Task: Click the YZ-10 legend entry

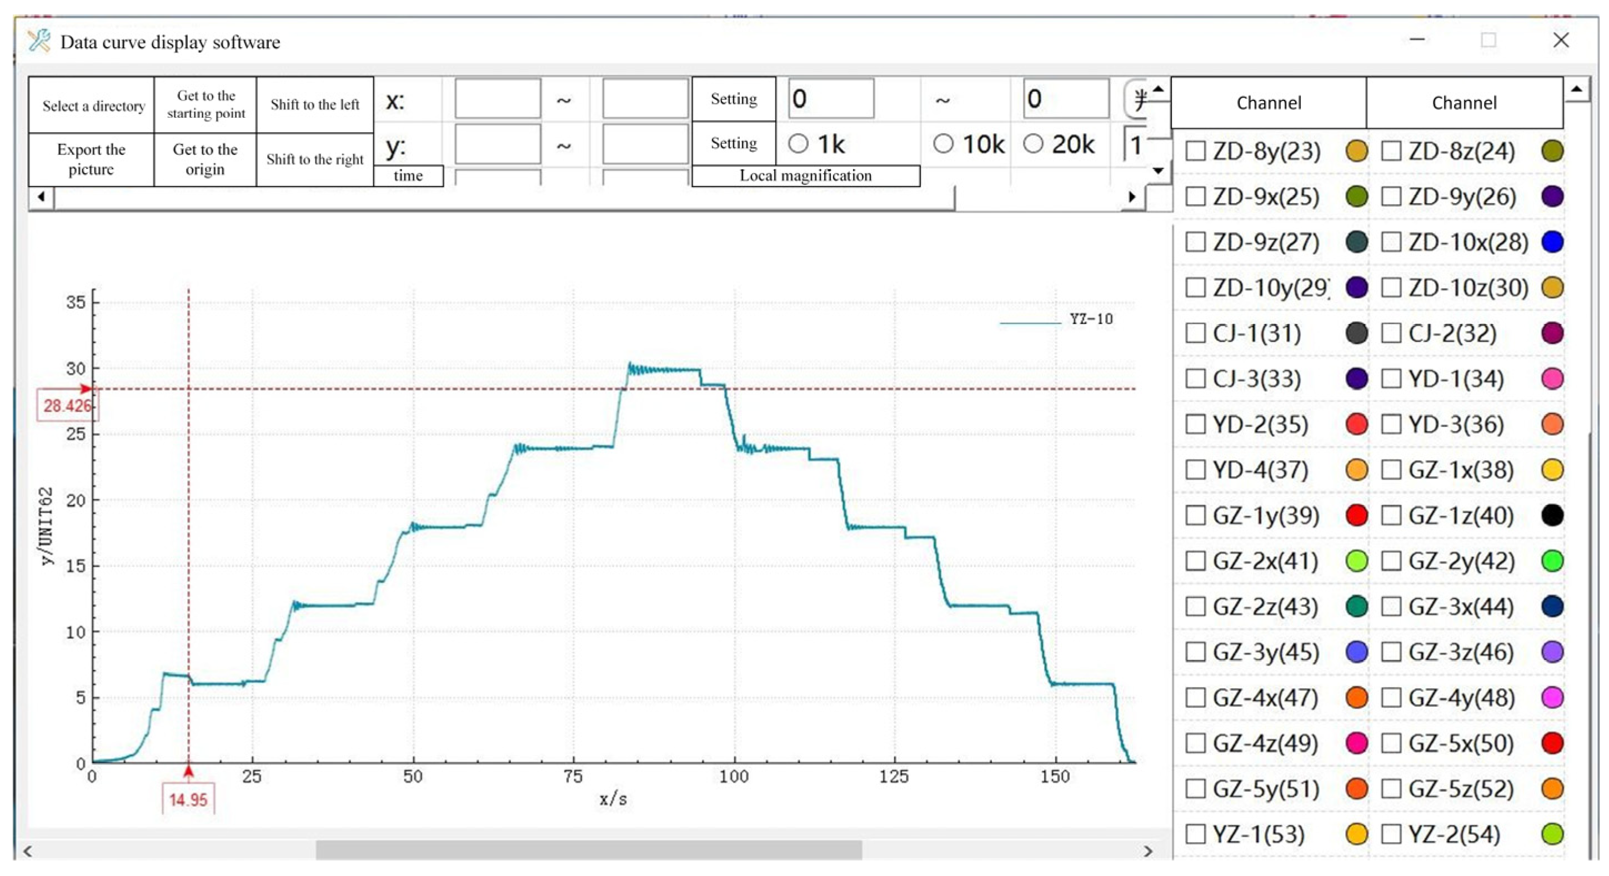Action: (x=1057, y=320)
